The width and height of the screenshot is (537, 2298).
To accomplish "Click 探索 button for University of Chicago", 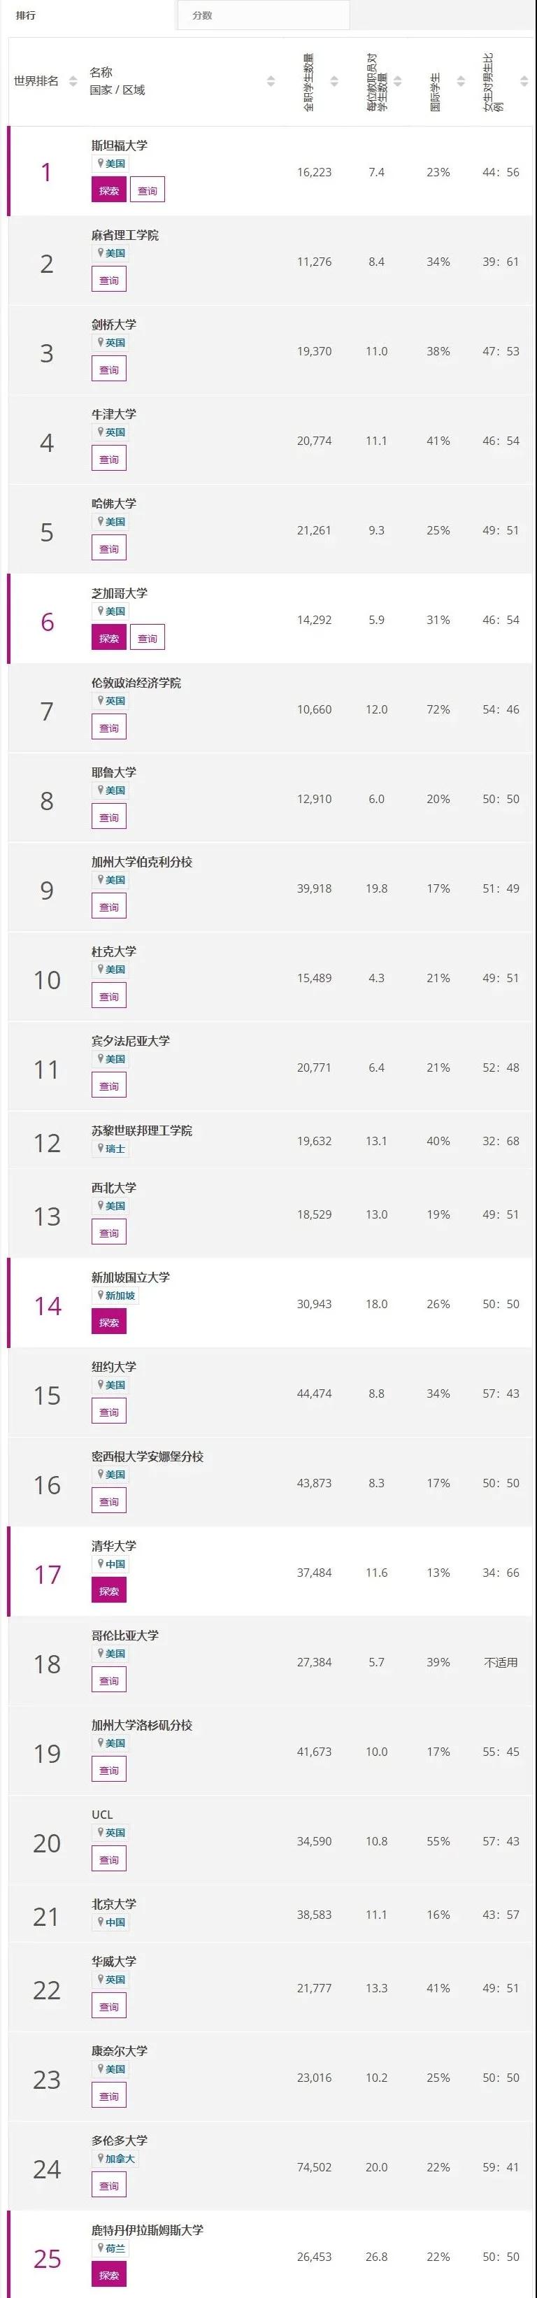I will [x=109, y=638].
